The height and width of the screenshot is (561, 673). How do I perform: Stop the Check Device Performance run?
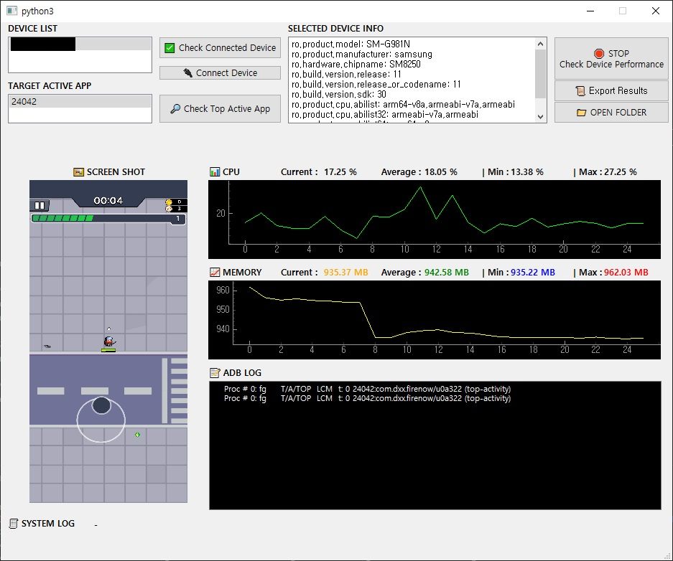point(611,59)
